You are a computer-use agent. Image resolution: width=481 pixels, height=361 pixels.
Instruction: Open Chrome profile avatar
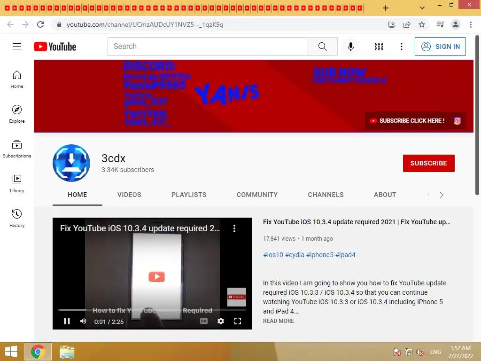[x=456, y=24]
